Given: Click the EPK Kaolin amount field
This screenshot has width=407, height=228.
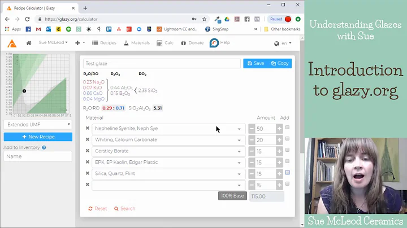Looking at the screenshot, I should coord(265,163).
